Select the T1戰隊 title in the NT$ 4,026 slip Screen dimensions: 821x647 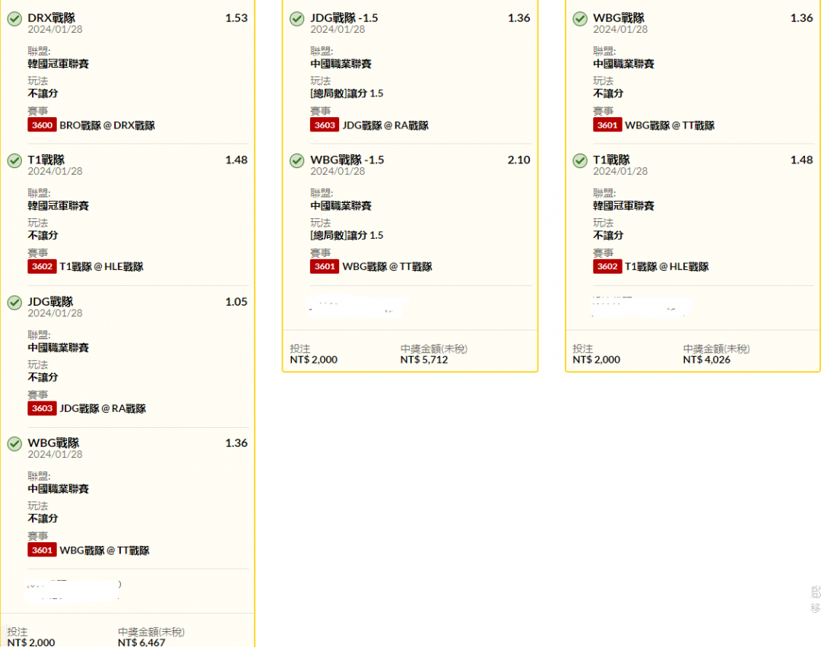[x=611, y=160]
